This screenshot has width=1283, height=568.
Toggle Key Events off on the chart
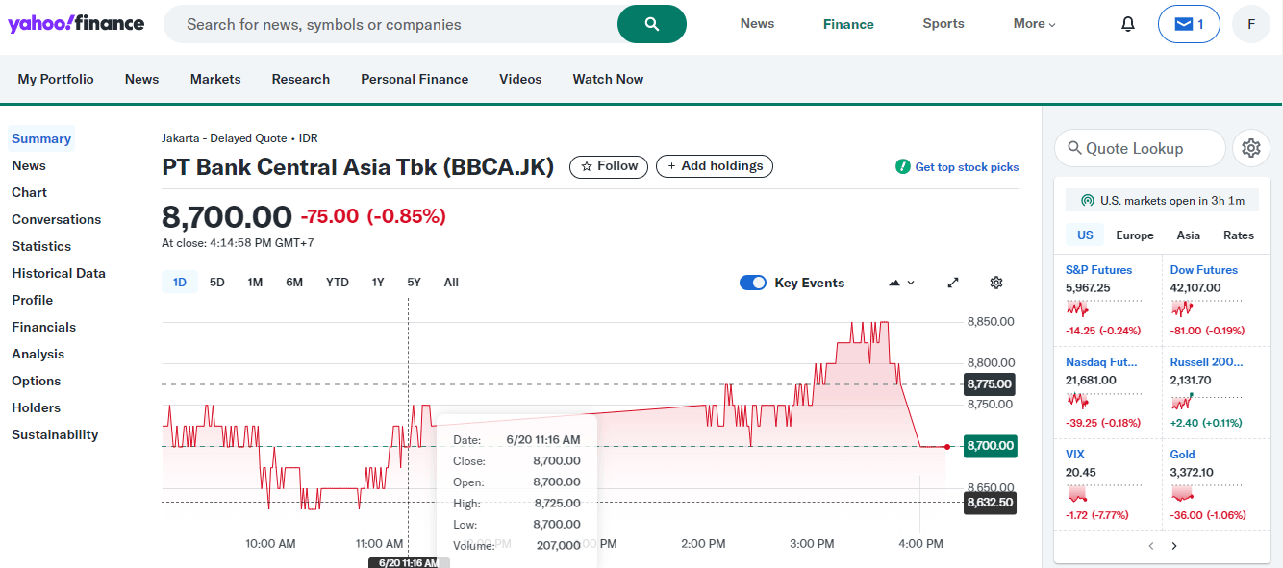[x=753, y=282]
